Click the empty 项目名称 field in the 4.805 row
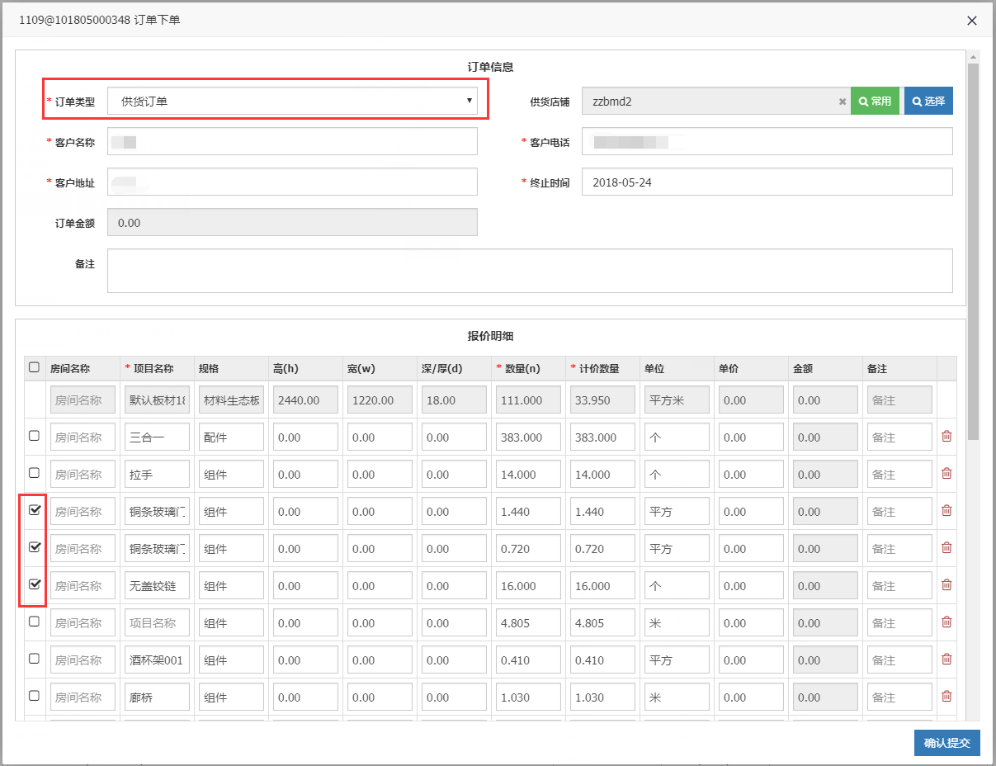The height and width of the screenshot is (766, 996). [157, 623]
